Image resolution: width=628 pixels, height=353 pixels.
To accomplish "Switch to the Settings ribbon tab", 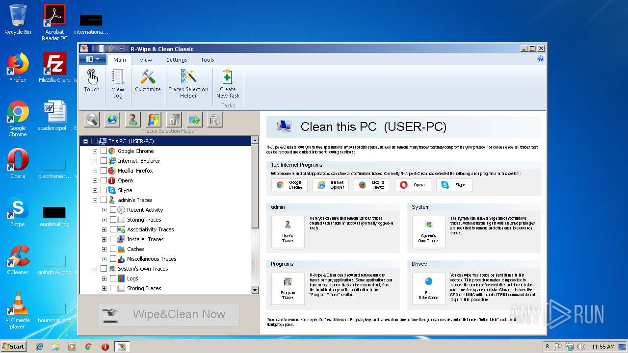I will 177,60.
